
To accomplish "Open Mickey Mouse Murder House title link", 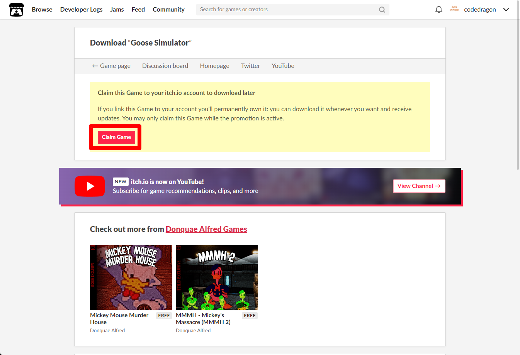I will [119, 319].
